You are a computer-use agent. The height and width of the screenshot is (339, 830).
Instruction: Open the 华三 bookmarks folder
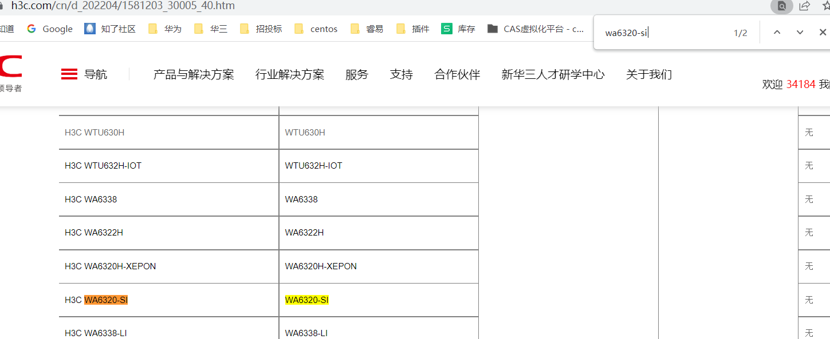point(211,29)
